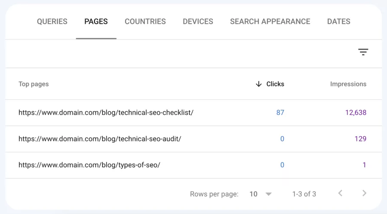Expand the Rows per page dropdown
The image size is (387, 214).
coord(269,194)
